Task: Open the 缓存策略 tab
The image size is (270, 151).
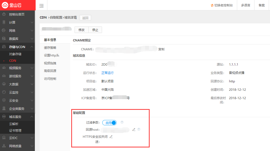Action: [x=50, y=48]
